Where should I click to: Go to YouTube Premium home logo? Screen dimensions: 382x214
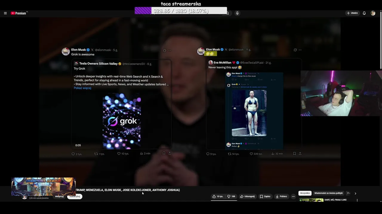(19, 13)
